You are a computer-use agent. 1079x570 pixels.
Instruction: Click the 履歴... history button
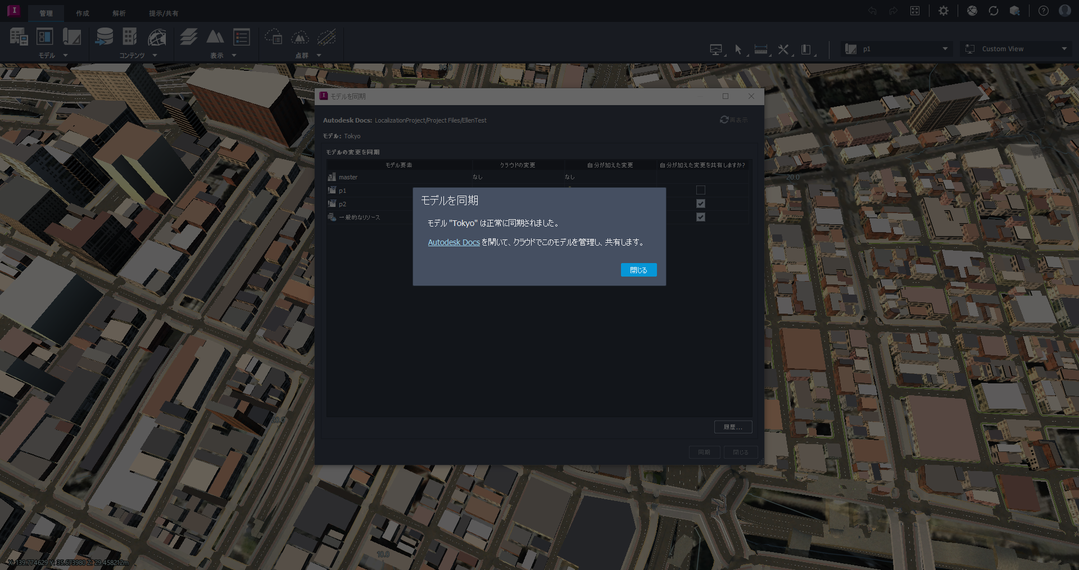(x=733, y=427)
